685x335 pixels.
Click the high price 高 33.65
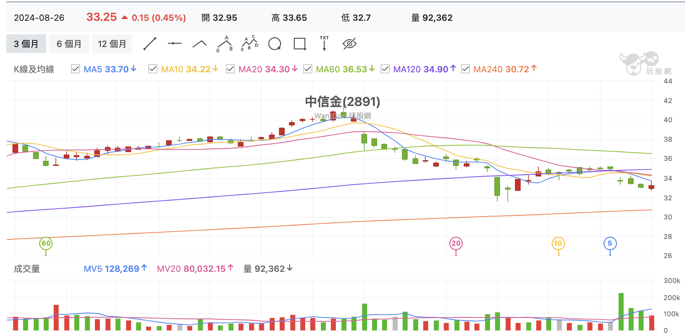pos(289,18)
